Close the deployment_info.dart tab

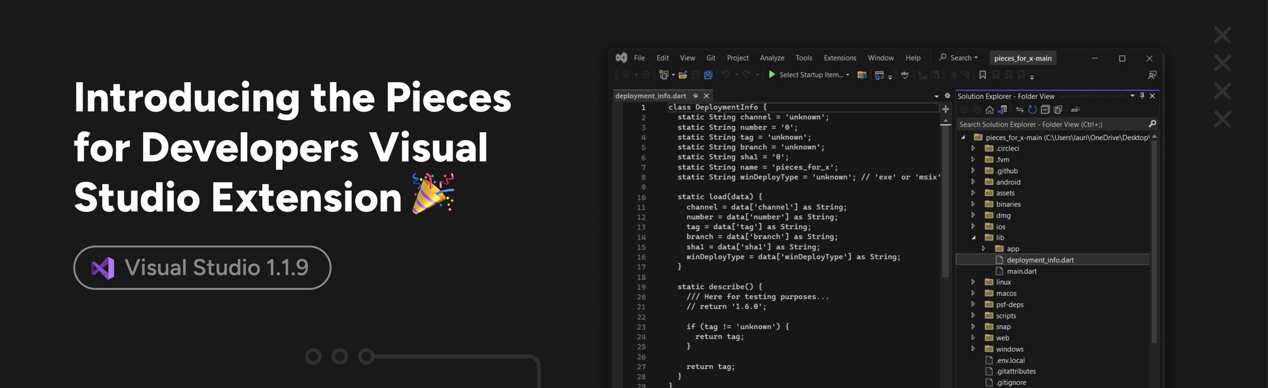coord(706,96)
